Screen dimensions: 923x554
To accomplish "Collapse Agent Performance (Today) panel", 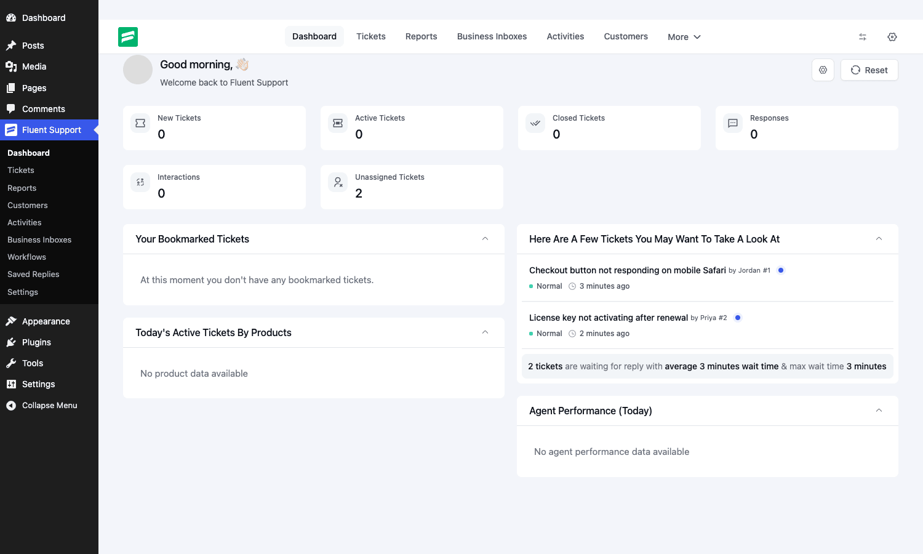I will 879,411.
